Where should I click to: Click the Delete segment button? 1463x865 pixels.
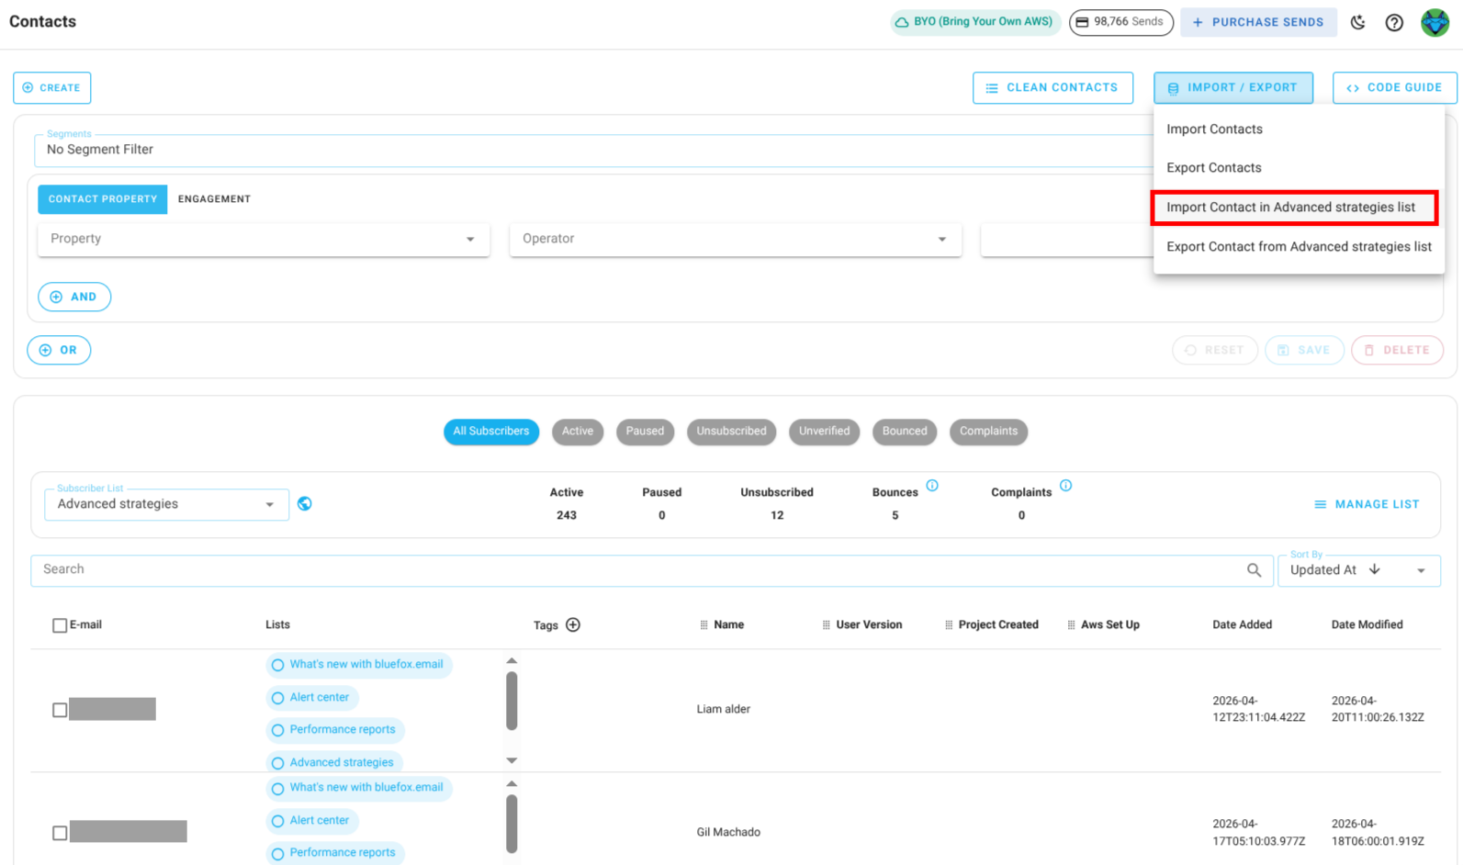coord(1397,350)
